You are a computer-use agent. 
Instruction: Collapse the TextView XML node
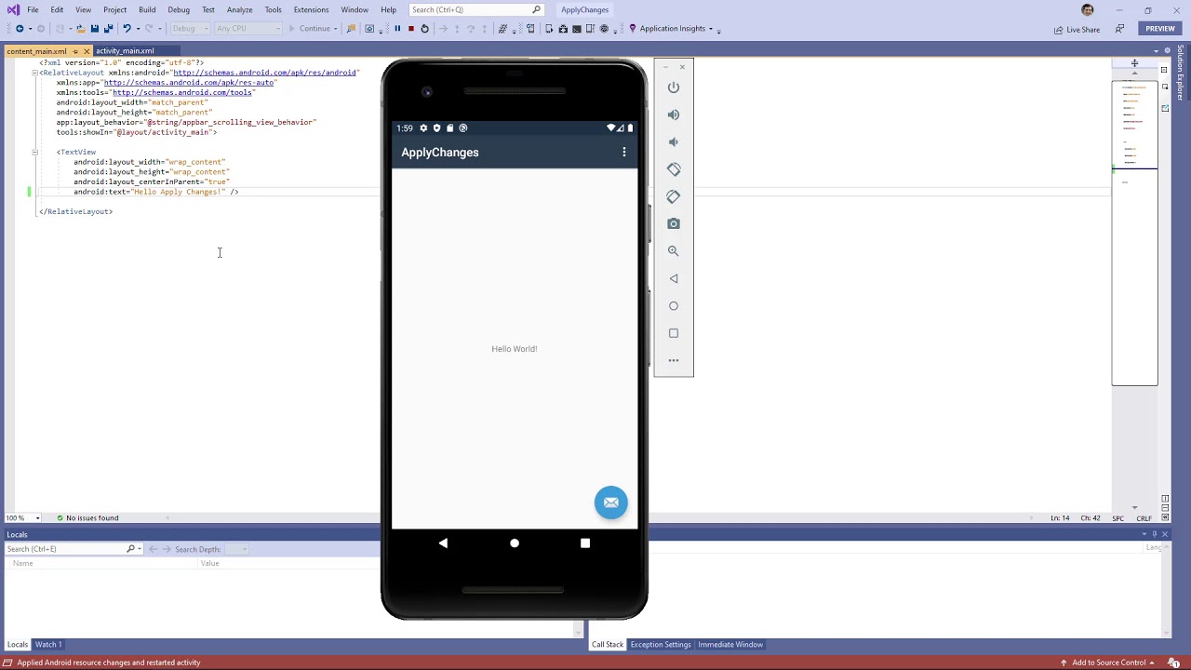click(34, 152)
